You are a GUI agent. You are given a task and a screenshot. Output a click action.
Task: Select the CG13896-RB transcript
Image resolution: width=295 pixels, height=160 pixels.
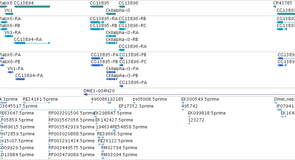[x=122, y=22]
